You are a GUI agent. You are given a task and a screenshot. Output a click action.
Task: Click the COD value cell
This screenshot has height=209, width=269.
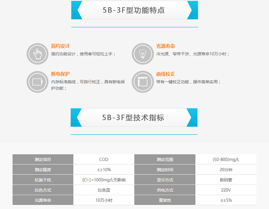coord(104,160)
